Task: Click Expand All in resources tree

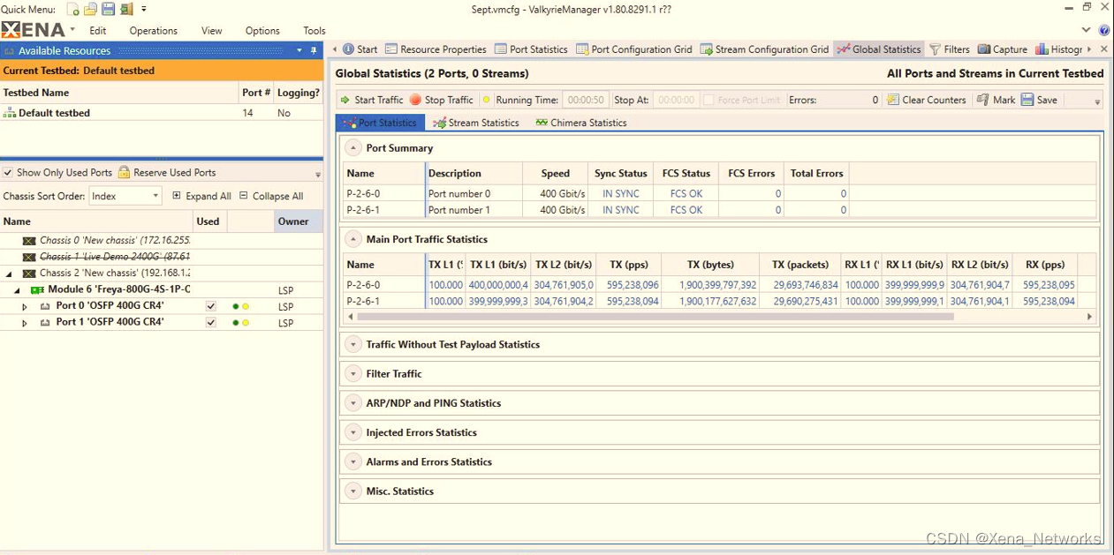Action: [x=202, y=196]
